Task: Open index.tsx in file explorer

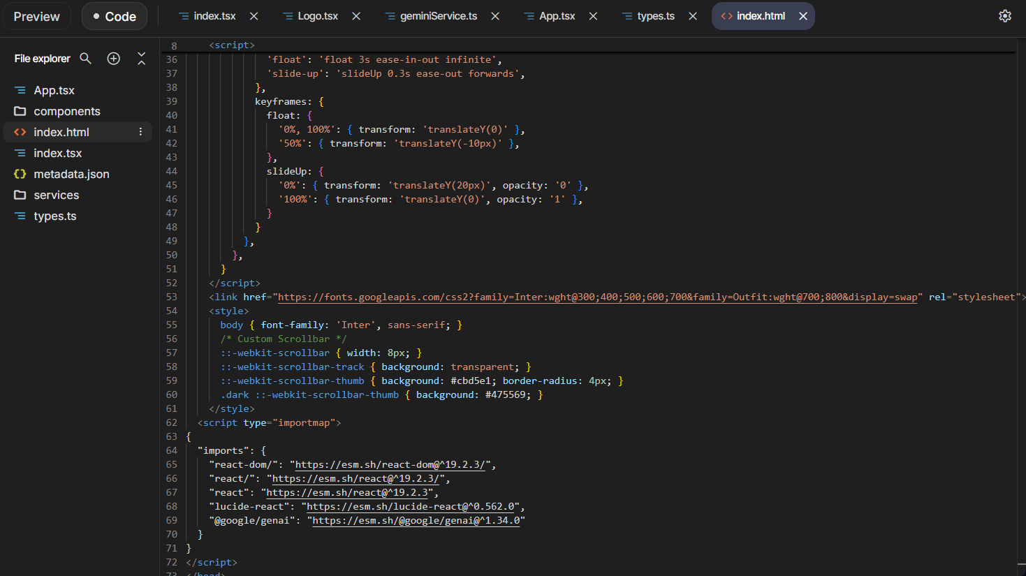Action: coord(58,153)
